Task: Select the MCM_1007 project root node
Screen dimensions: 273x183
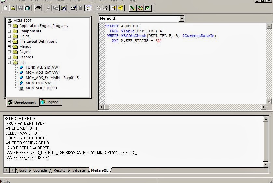Action: [22, 20]
